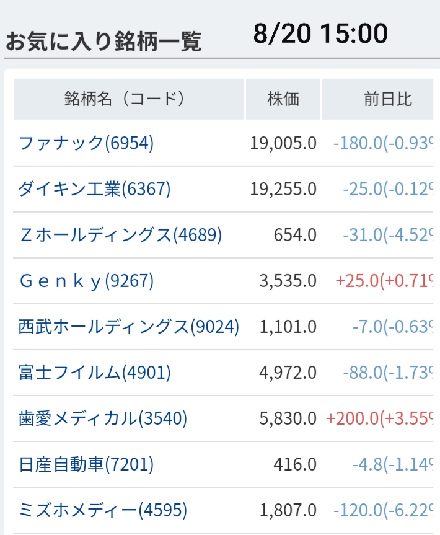Open the Ｇｅｎｋｙ(9267) stock link
This screenshot has width=440, height=535.
coord(86,281)
